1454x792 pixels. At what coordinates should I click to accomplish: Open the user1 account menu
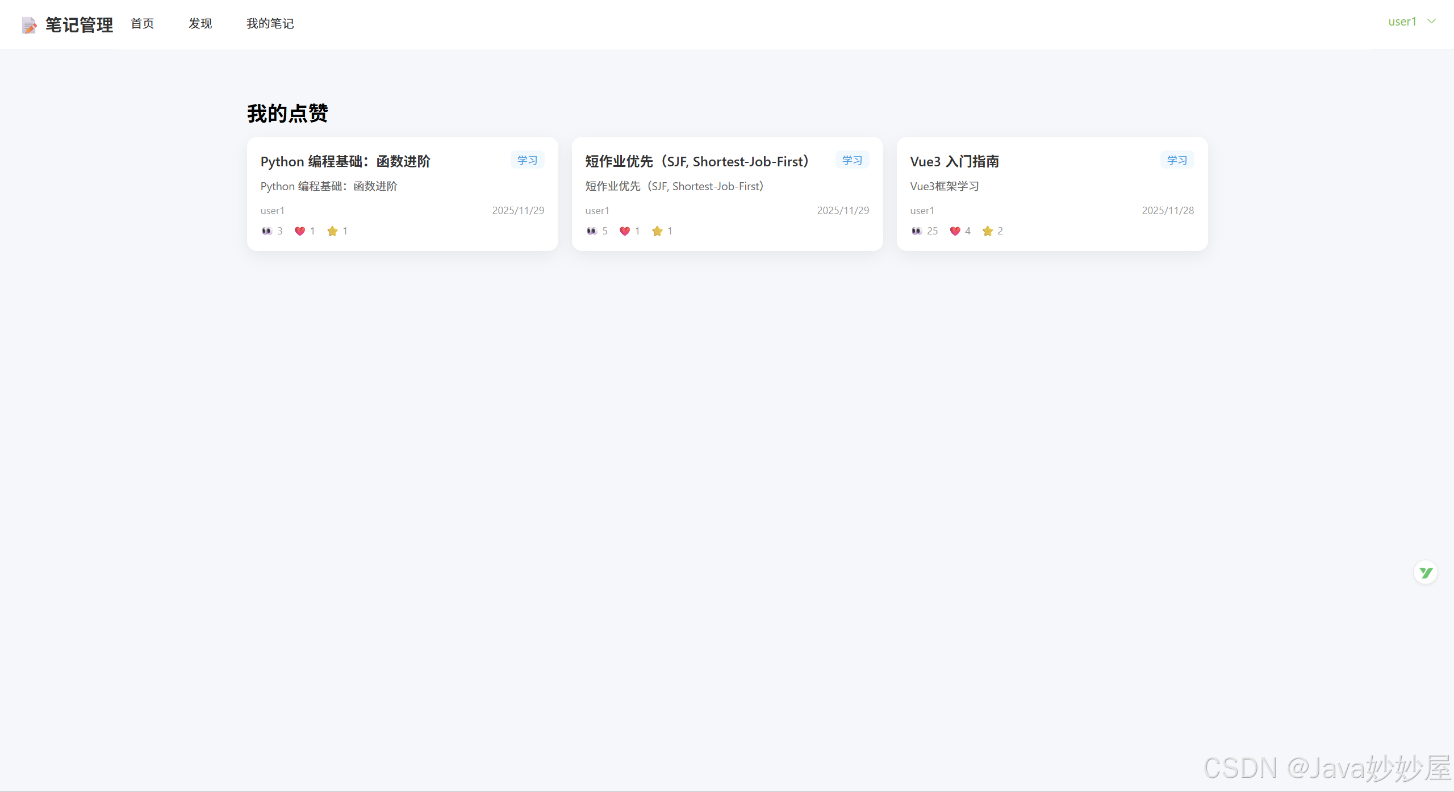click(1402, 22)
